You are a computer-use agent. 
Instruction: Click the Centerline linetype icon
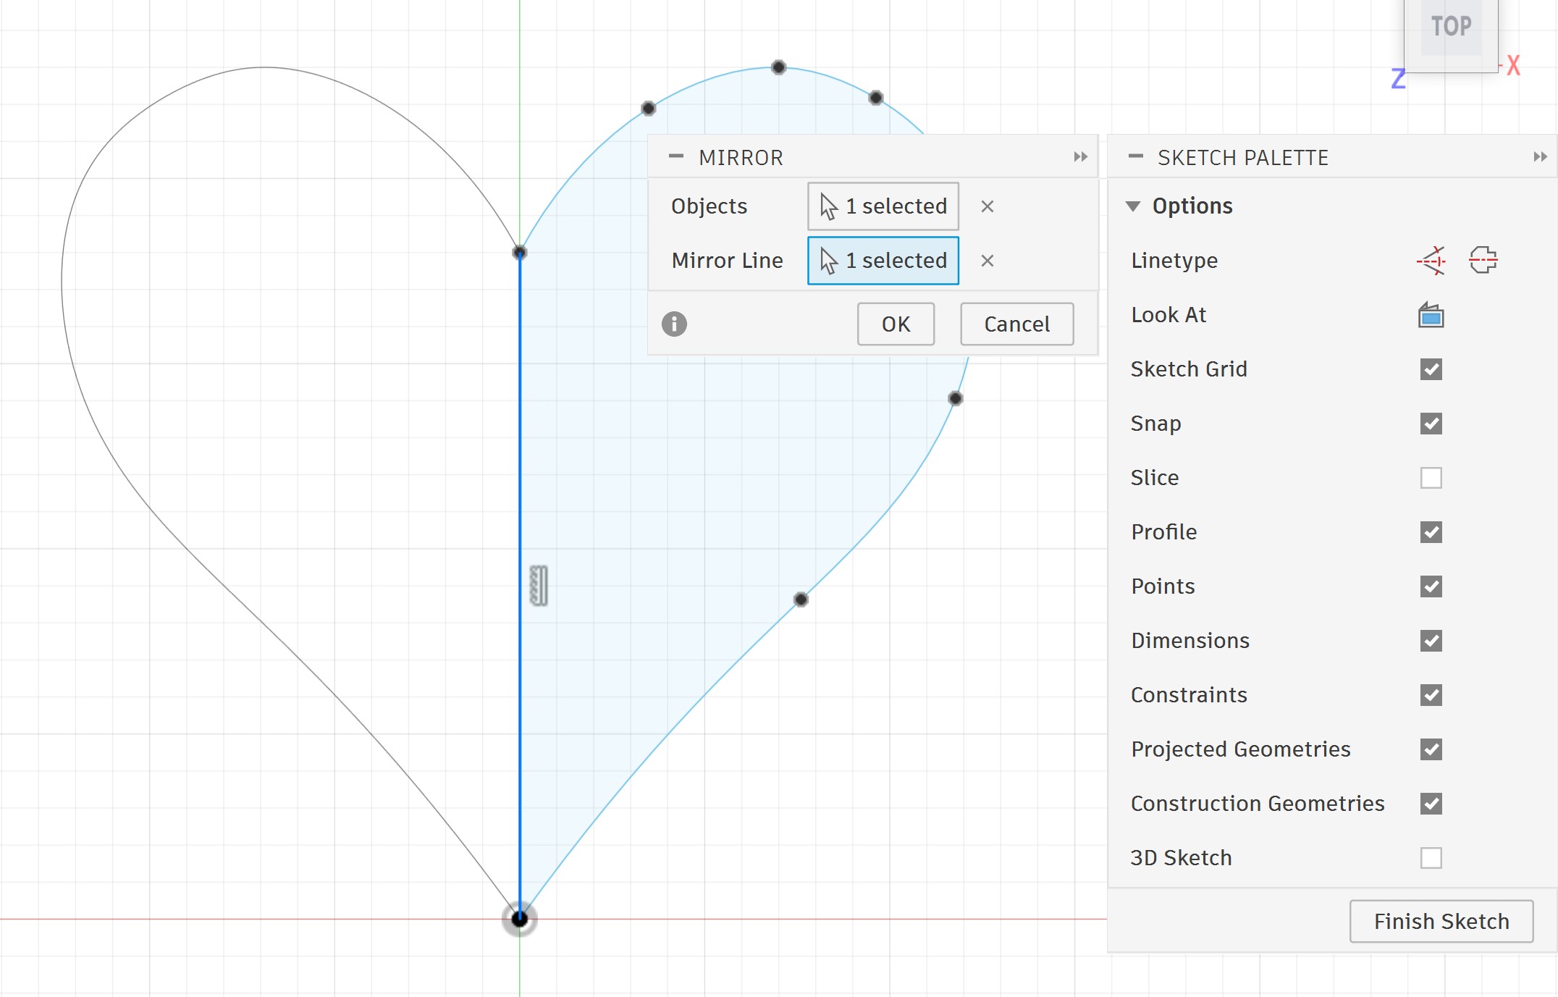(x=1483, y=260)
